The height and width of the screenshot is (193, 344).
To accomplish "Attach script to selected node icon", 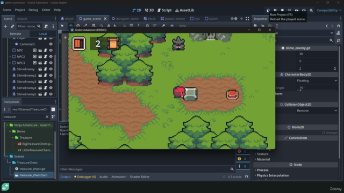I will (46, 26).
